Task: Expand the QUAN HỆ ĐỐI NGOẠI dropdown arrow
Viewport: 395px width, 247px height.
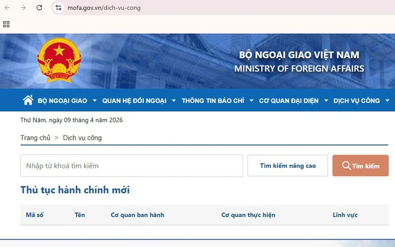Action: click(173, 101)
